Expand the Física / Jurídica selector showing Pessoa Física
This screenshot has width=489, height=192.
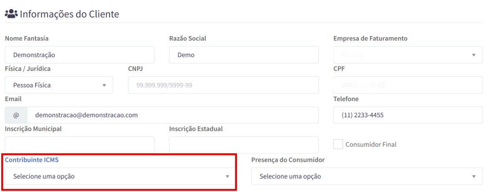point(59,85)
